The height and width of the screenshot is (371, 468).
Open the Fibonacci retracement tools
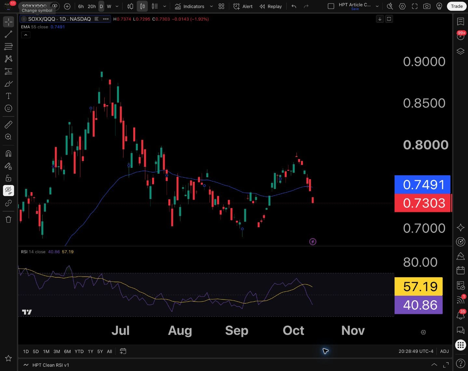[8, 46]
